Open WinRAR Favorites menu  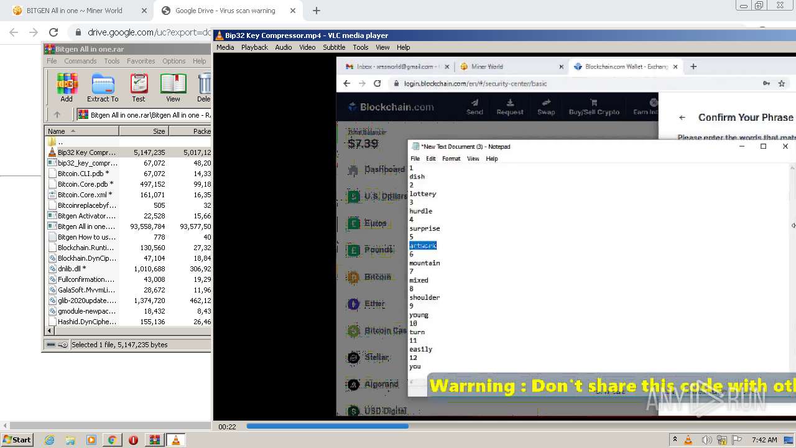tap(141, 61)
